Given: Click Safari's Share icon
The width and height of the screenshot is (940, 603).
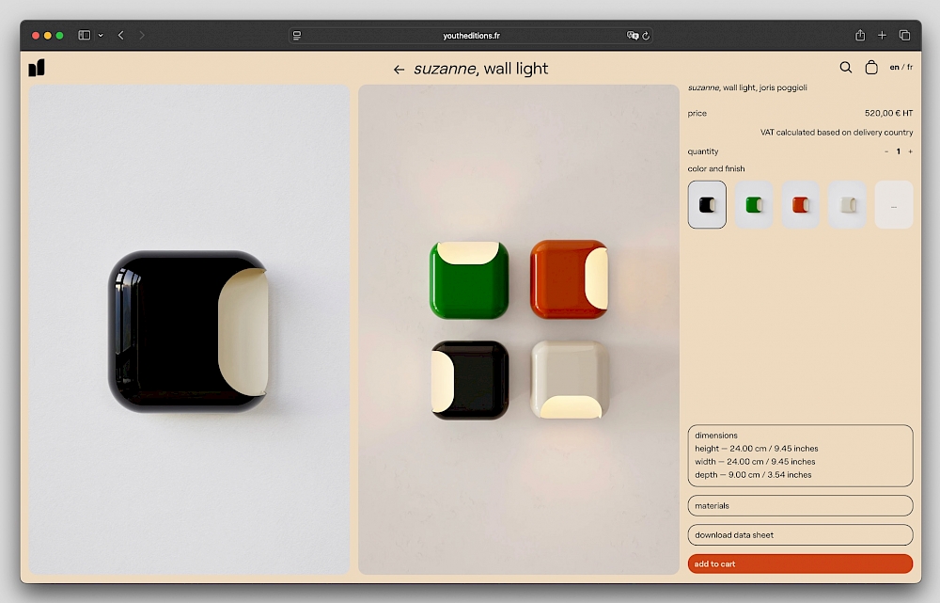Looking at the screenshot, I should 859,36.
